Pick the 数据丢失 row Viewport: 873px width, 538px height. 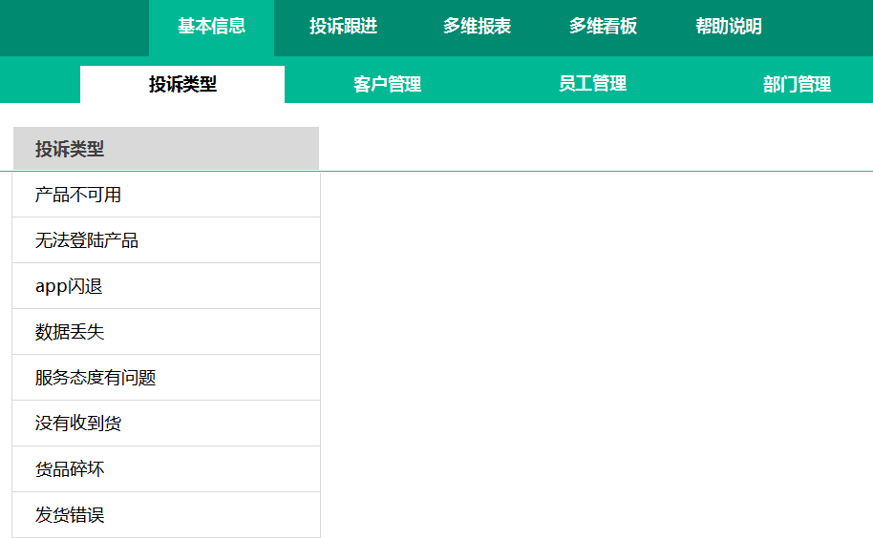[x=166, y=332]
